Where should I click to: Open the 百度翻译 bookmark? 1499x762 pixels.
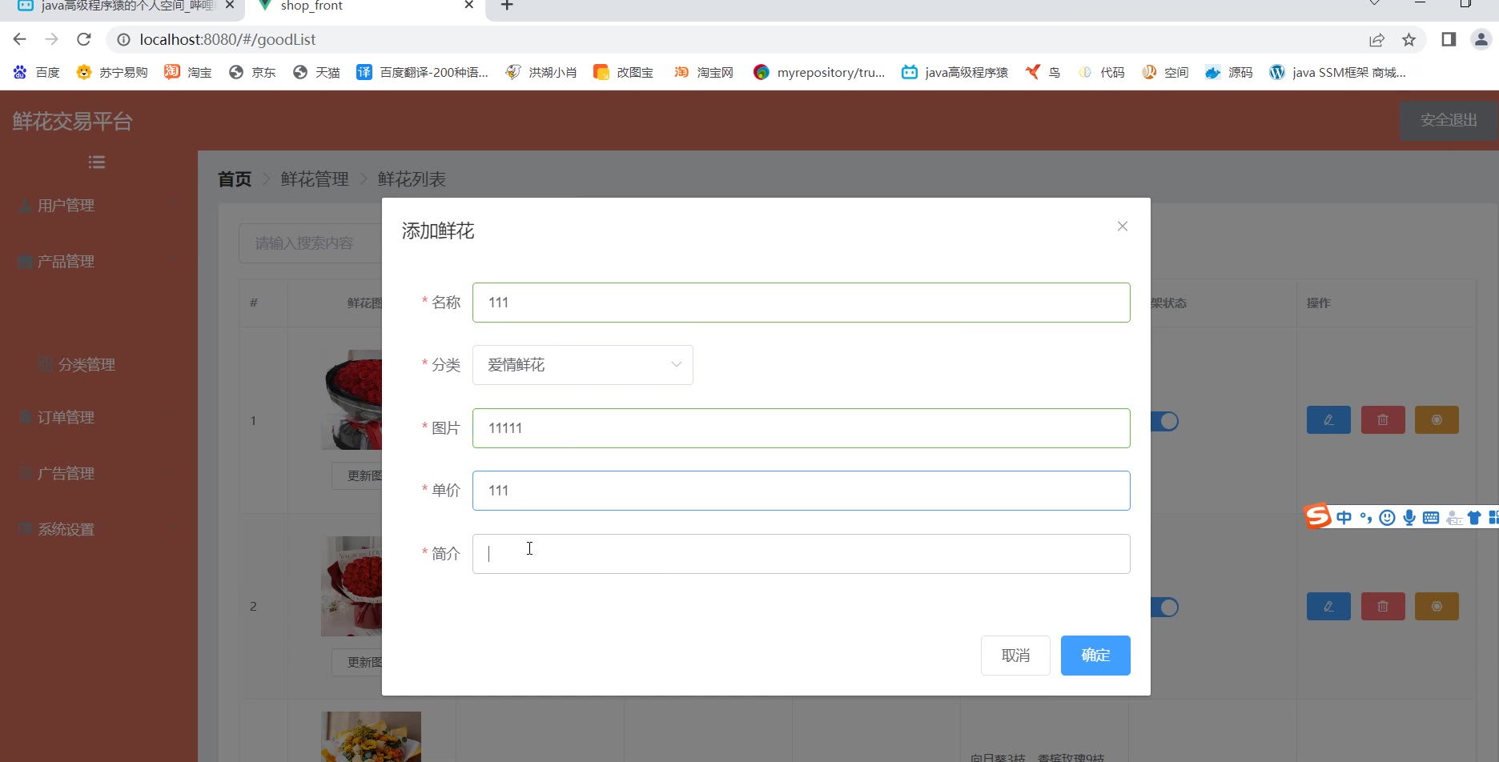[422, 72]
